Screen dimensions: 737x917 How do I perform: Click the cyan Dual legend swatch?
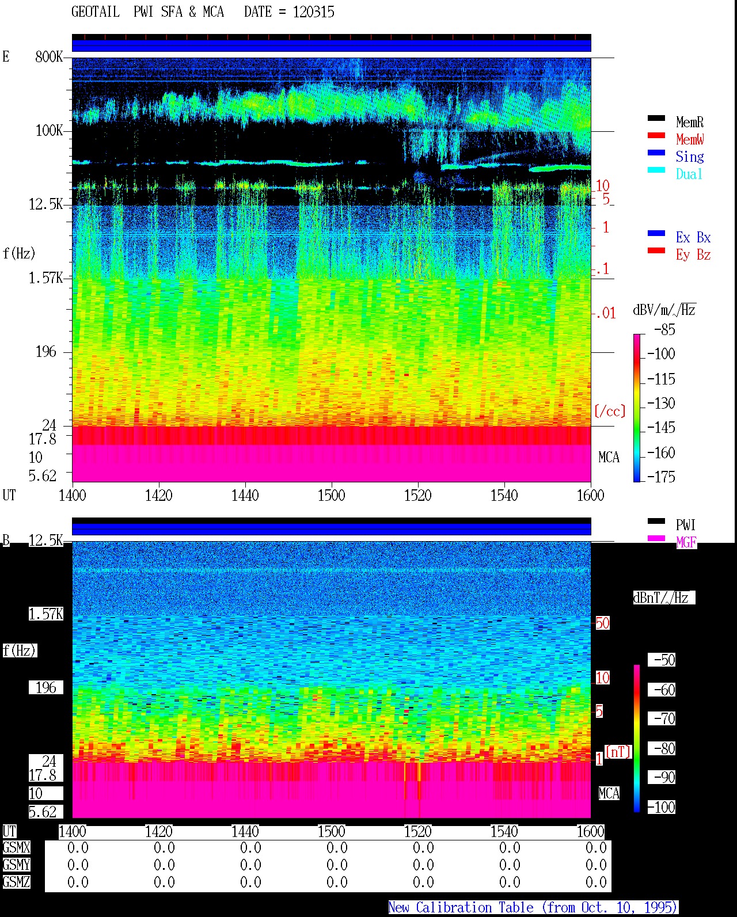(x=656, y=170)
